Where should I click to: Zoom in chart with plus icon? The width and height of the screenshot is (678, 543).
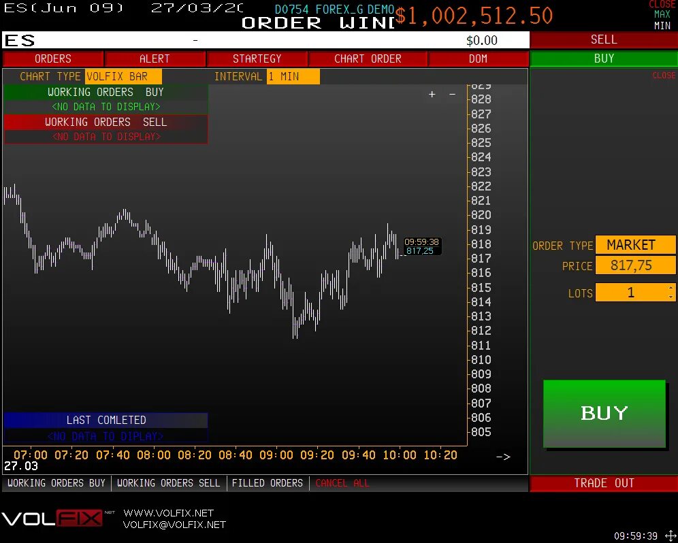(432, 95)
